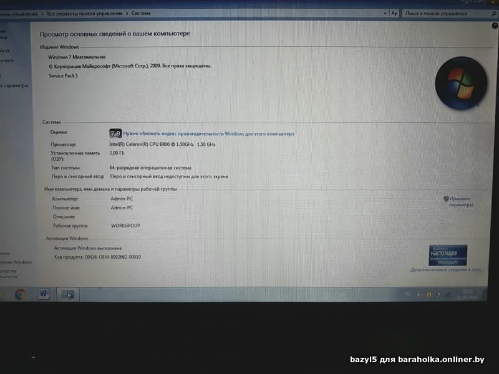Select the product code 00426-OEM-8992662-00010

(113, 257)
